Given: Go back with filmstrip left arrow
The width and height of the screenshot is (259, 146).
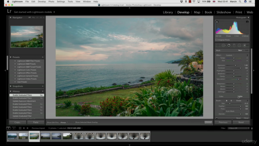Looking at the screenshot, I should [x=24, y=128].
